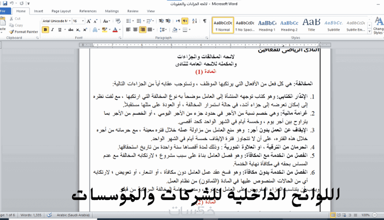Click the Cut command
384x220 pixels.
pos(15,19)
